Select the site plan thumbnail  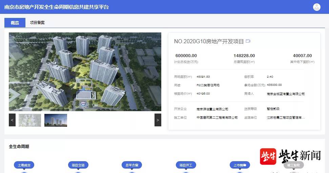[30, 120]
